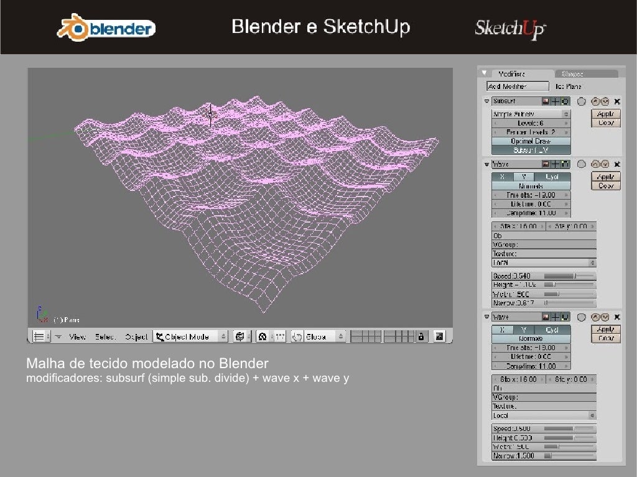Move the first Wave modifier up in stack

pyautogui.click(x=595, y=164)
